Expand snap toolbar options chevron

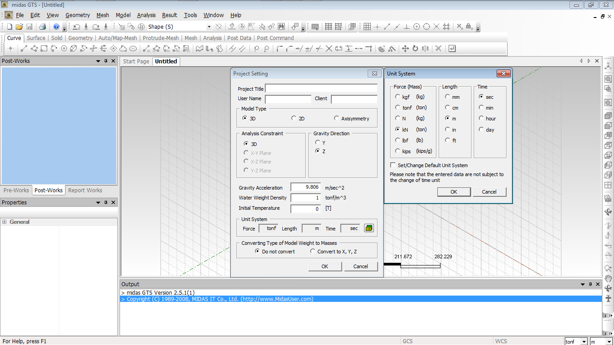tap(478, 28)
